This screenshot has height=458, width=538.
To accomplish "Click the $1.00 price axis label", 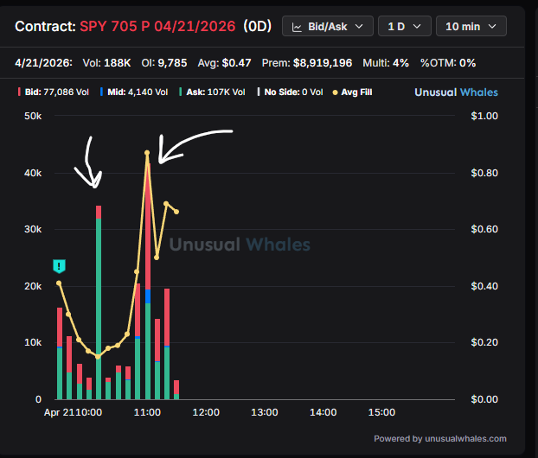I will click(484, 116).
